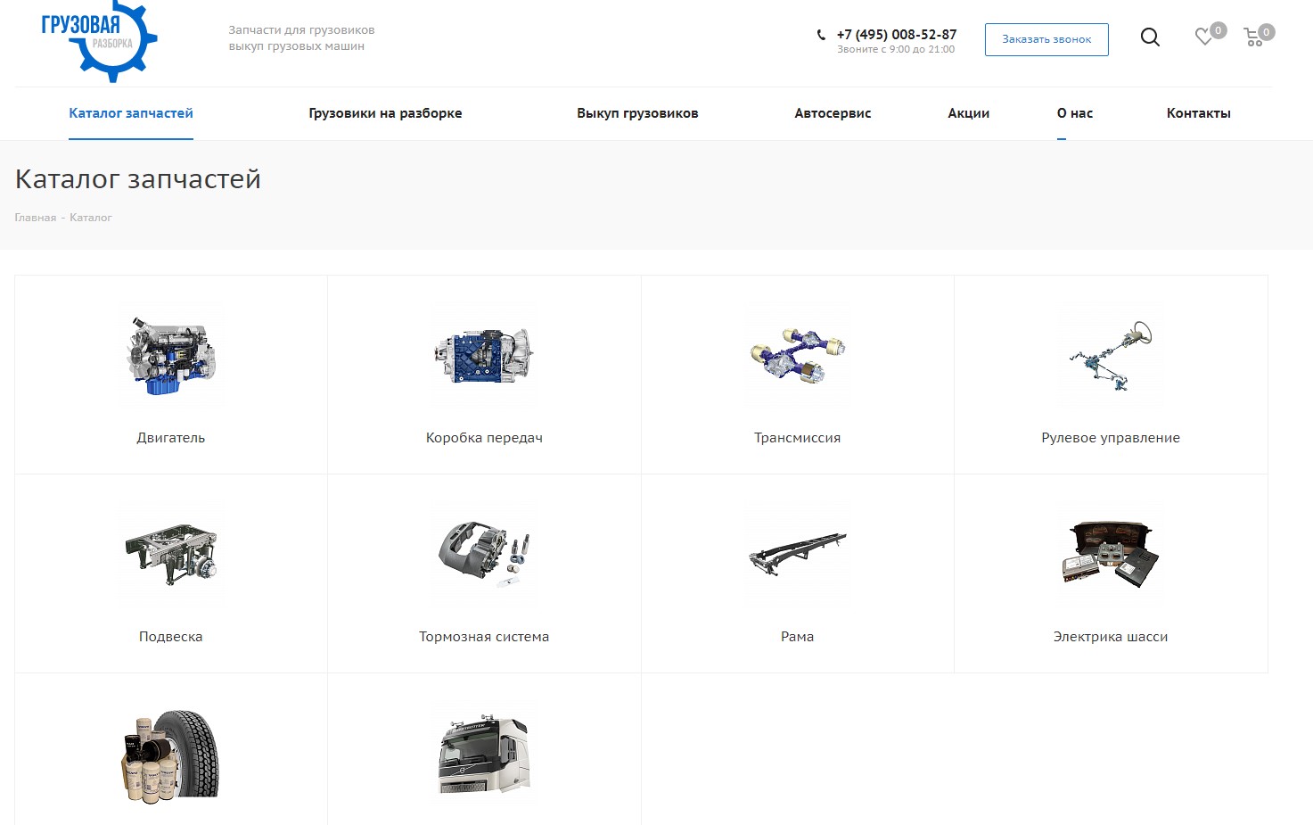The height and width of the screenshot is (825, 1313).
Task: Follow the Главная breadcrumb link
Action: 36,218
